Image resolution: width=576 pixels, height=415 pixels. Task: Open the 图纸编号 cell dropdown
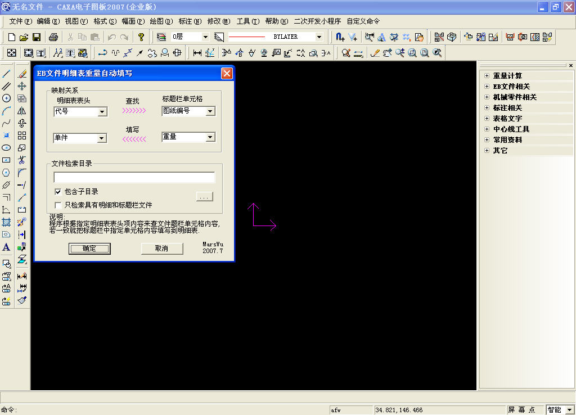(210, 111)
